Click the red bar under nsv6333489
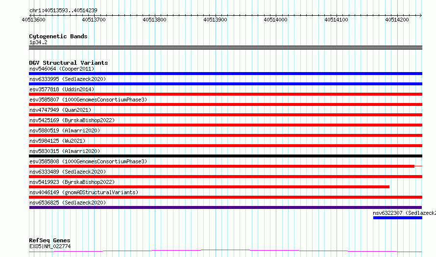This screenshot has height=257, width=436. 225,177
